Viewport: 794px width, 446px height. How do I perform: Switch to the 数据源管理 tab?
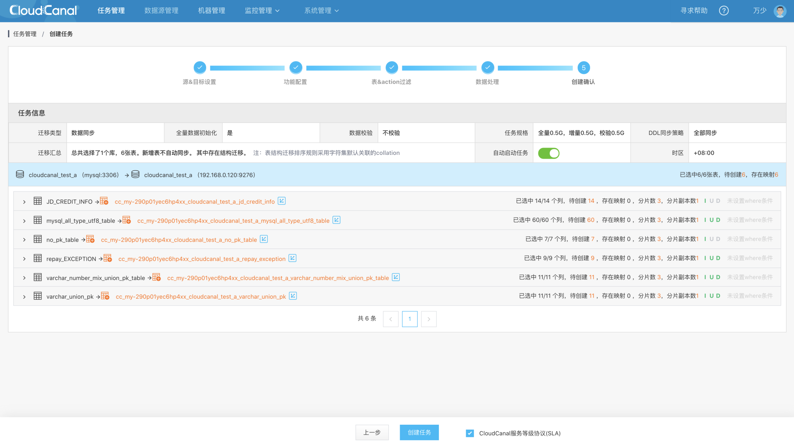click(161, 10)
